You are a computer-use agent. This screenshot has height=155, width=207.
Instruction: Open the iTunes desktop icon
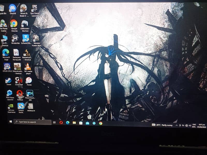click(x=29, y=80)
